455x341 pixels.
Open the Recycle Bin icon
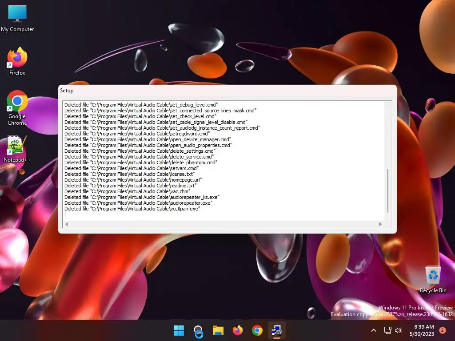tap(433, 279)
